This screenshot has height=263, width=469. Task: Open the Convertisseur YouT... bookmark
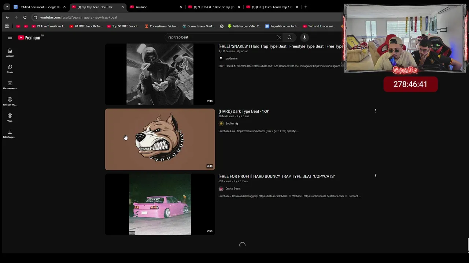click(x=199, y=26)
